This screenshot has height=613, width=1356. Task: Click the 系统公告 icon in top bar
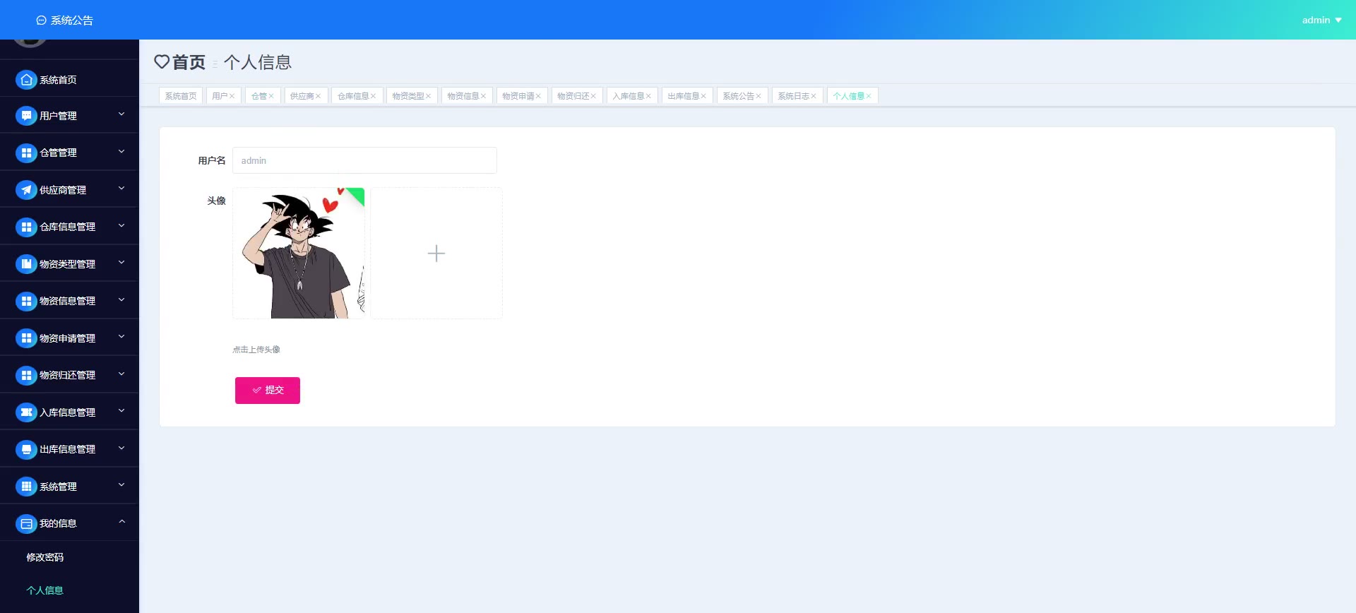(41, 20)
